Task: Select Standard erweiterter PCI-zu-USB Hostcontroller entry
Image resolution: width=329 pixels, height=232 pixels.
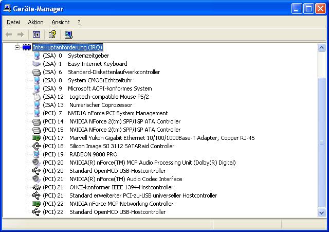Action: point(130,195)
